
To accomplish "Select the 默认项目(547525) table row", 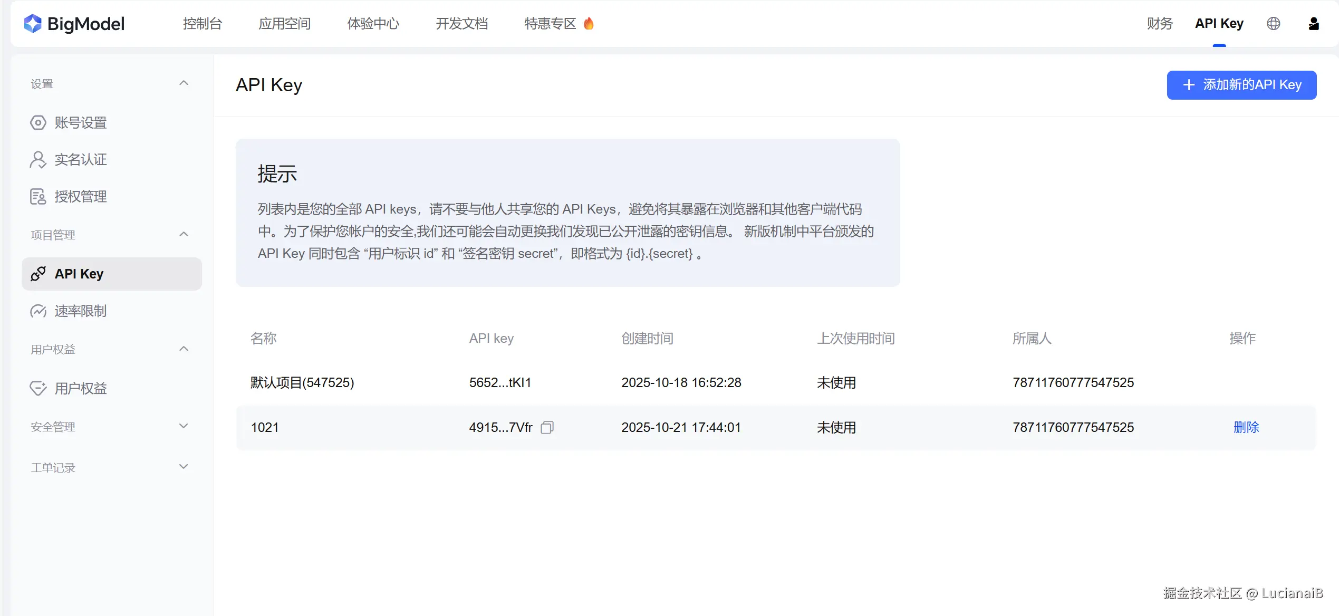I will pos(302,382).
